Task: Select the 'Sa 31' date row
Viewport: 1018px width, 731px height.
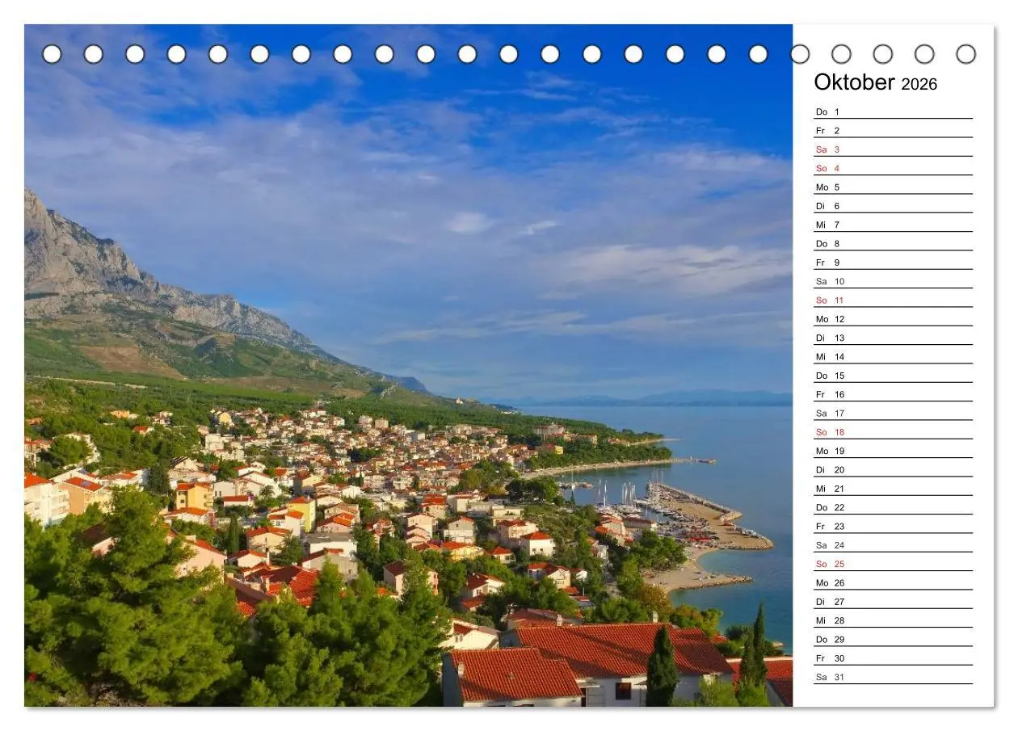Action: click(x=893, y=677)
